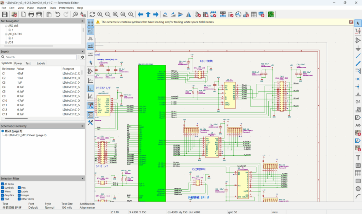Select LDdrvCtrl_MCU Sheet (page 2)
Viewport: 362px width, 214px height.
point(28,135)
